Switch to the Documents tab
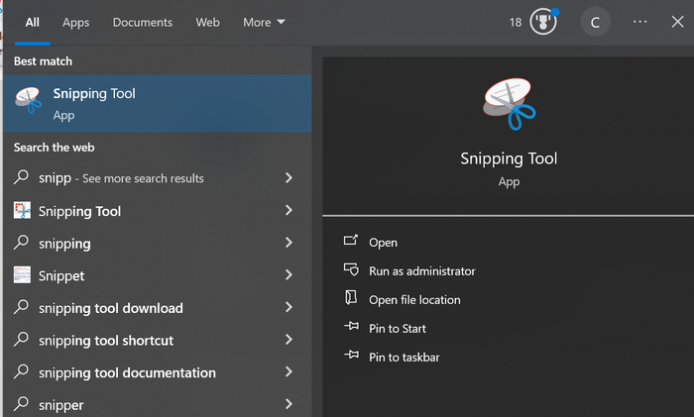This screenshot has height=417, width=694. 142,22
